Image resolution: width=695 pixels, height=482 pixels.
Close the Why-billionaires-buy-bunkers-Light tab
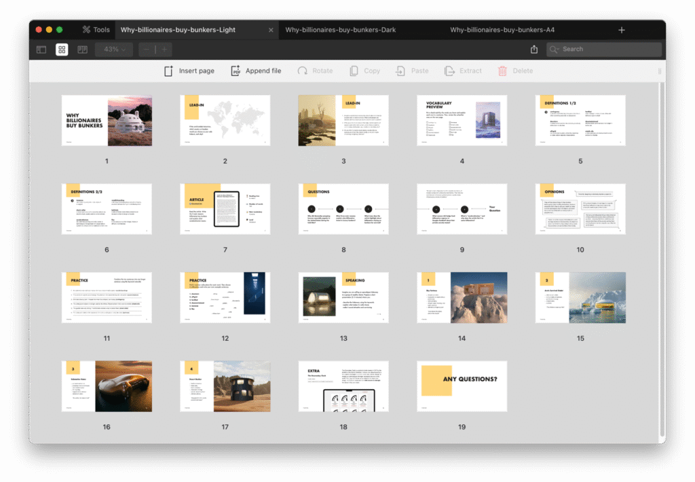[271, 30]
